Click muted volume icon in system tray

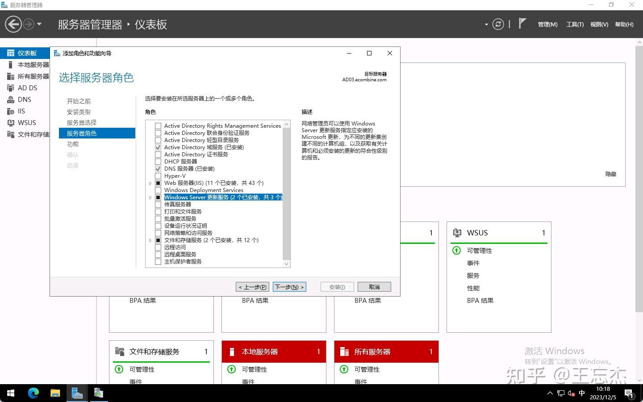tap(571, 394)
